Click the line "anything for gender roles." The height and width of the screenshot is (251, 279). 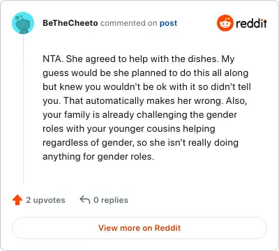click(98, 157)
